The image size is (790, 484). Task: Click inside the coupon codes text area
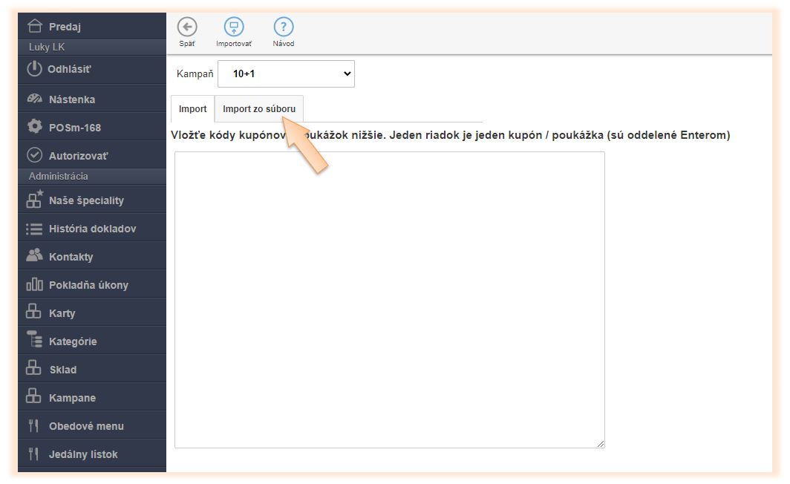(x=389, y=299)
